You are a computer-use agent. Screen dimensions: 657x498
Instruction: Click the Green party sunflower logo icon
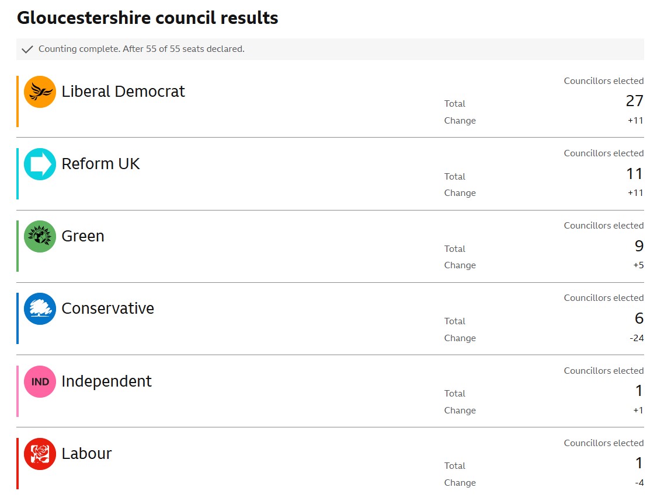(x=40, y=236)
